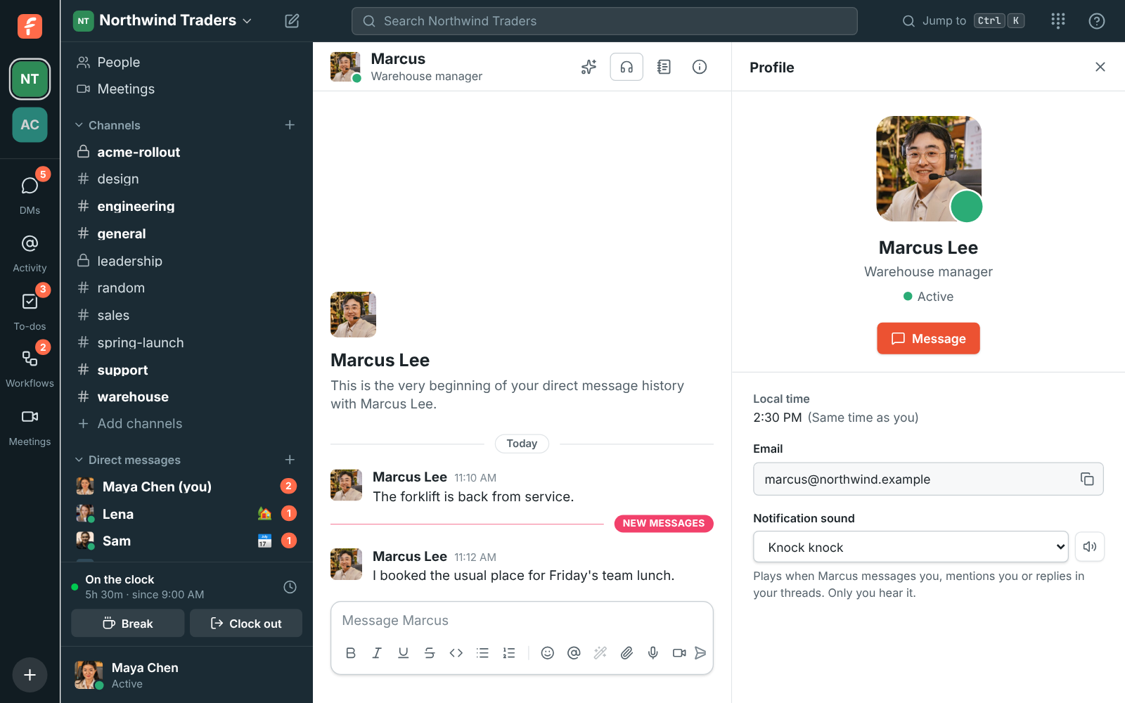Toggle italic formatting in the composer
The width and height of the screenshot is (1125, 703).
pyautogui.click(x=377, y=653)
